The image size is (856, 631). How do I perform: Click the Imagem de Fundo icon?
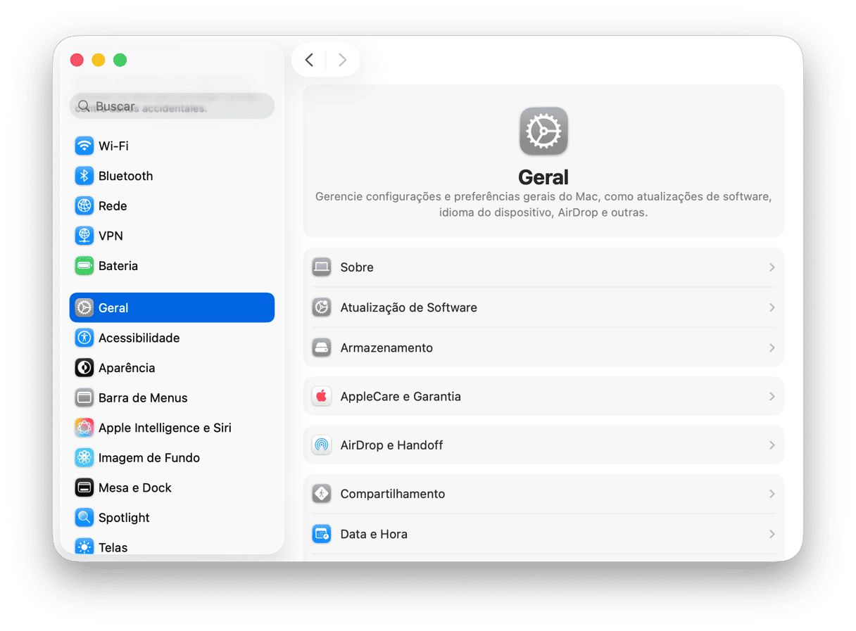pyautogui.click(x=84, y=458)
